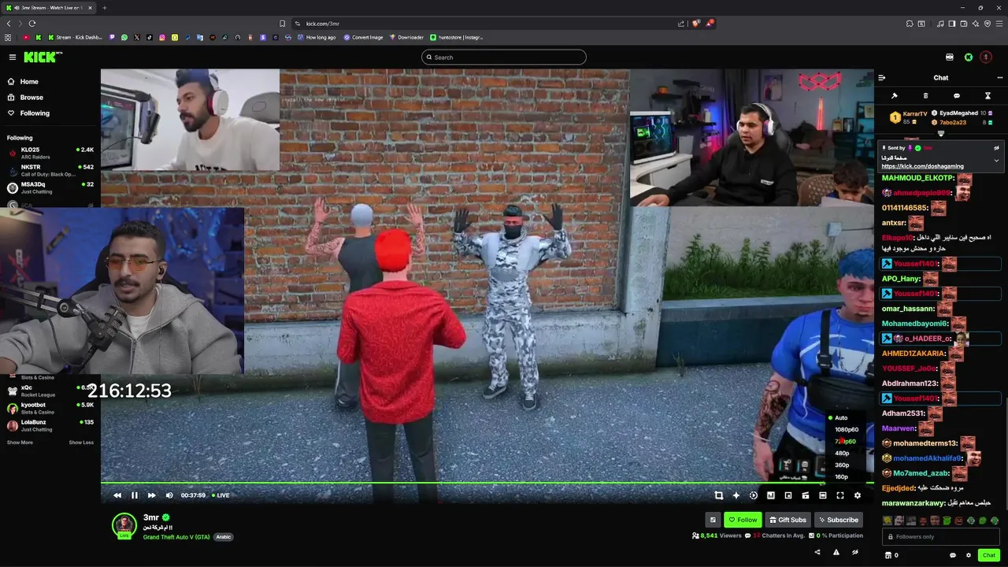This screenshot has width=1008, height=567.
Task: Click the hourglass icon in chat toolbar
Action: 988,95
